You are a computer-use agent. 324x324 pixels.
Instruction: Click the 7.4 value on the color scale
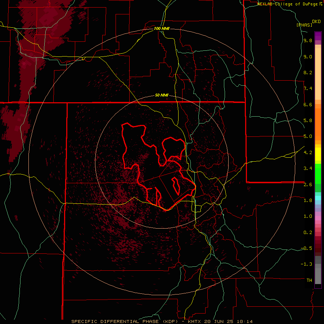pyautogui.click(x=308, y=89)
